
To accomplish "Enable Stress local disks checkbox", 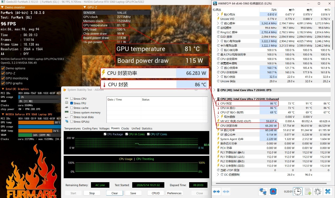I will coord(72,117).
